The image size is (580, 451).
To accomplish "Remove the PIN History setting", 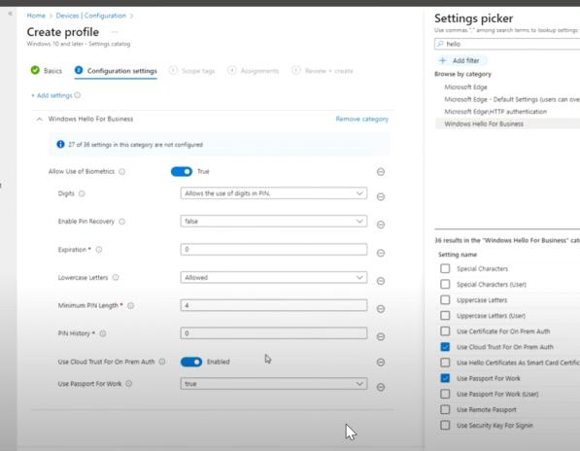I will pos(381,336).
